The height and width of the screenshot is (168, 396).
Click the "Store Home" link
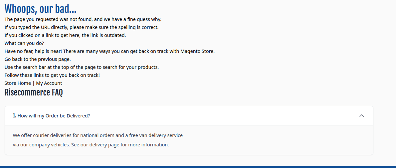(18, 83)
